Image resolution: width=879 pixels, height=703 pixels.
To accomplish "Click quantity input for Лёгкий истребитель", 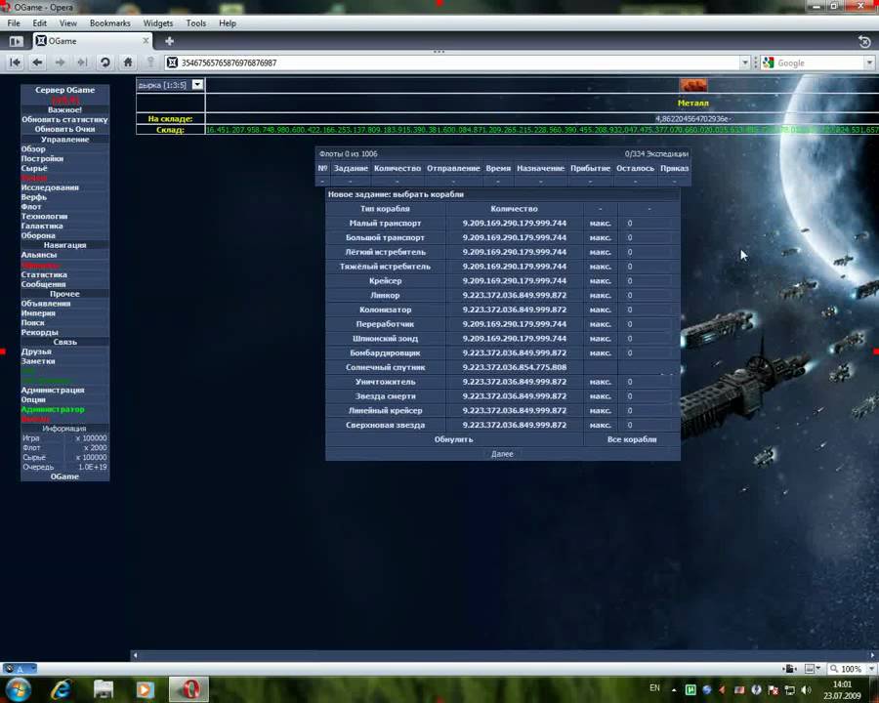I will pyautogui.click(x=649, y=252).
